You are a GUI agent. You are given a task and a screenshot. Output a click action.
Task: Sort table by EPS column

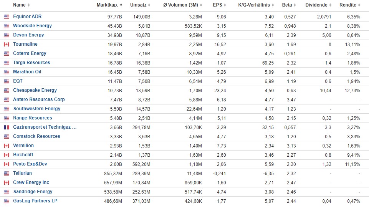[x=218, y=5]
